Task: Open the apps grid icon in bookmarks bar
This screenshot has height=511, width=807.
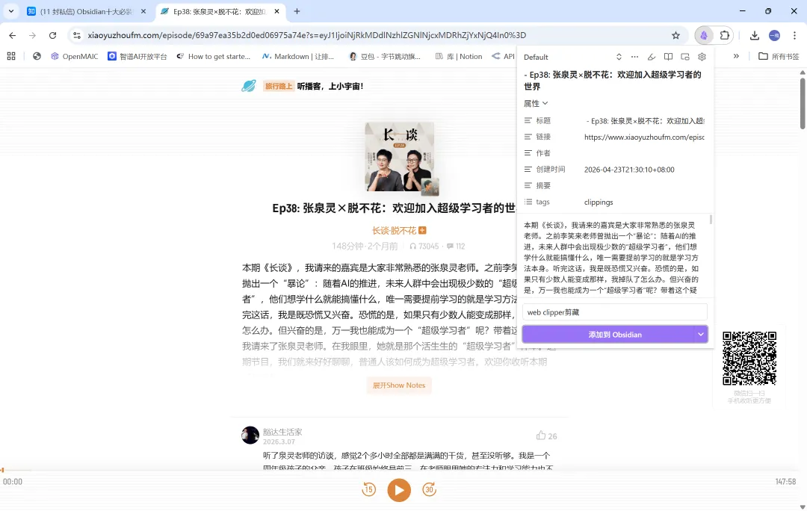Action: pos(11,56)
